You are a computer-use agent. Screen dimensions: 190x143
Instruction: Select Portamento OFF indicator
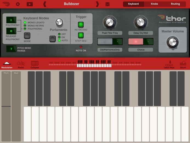59,34
